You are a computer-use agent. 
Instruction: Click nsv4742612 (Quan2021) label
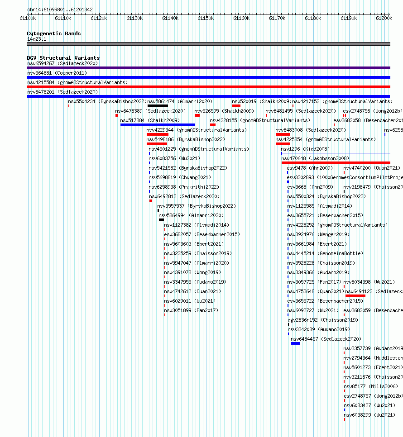[192, 291]
